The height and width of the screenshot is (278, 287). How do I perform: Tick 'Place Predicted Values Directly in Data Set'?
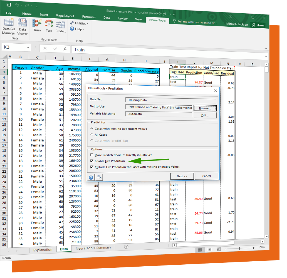pos(92,155)
